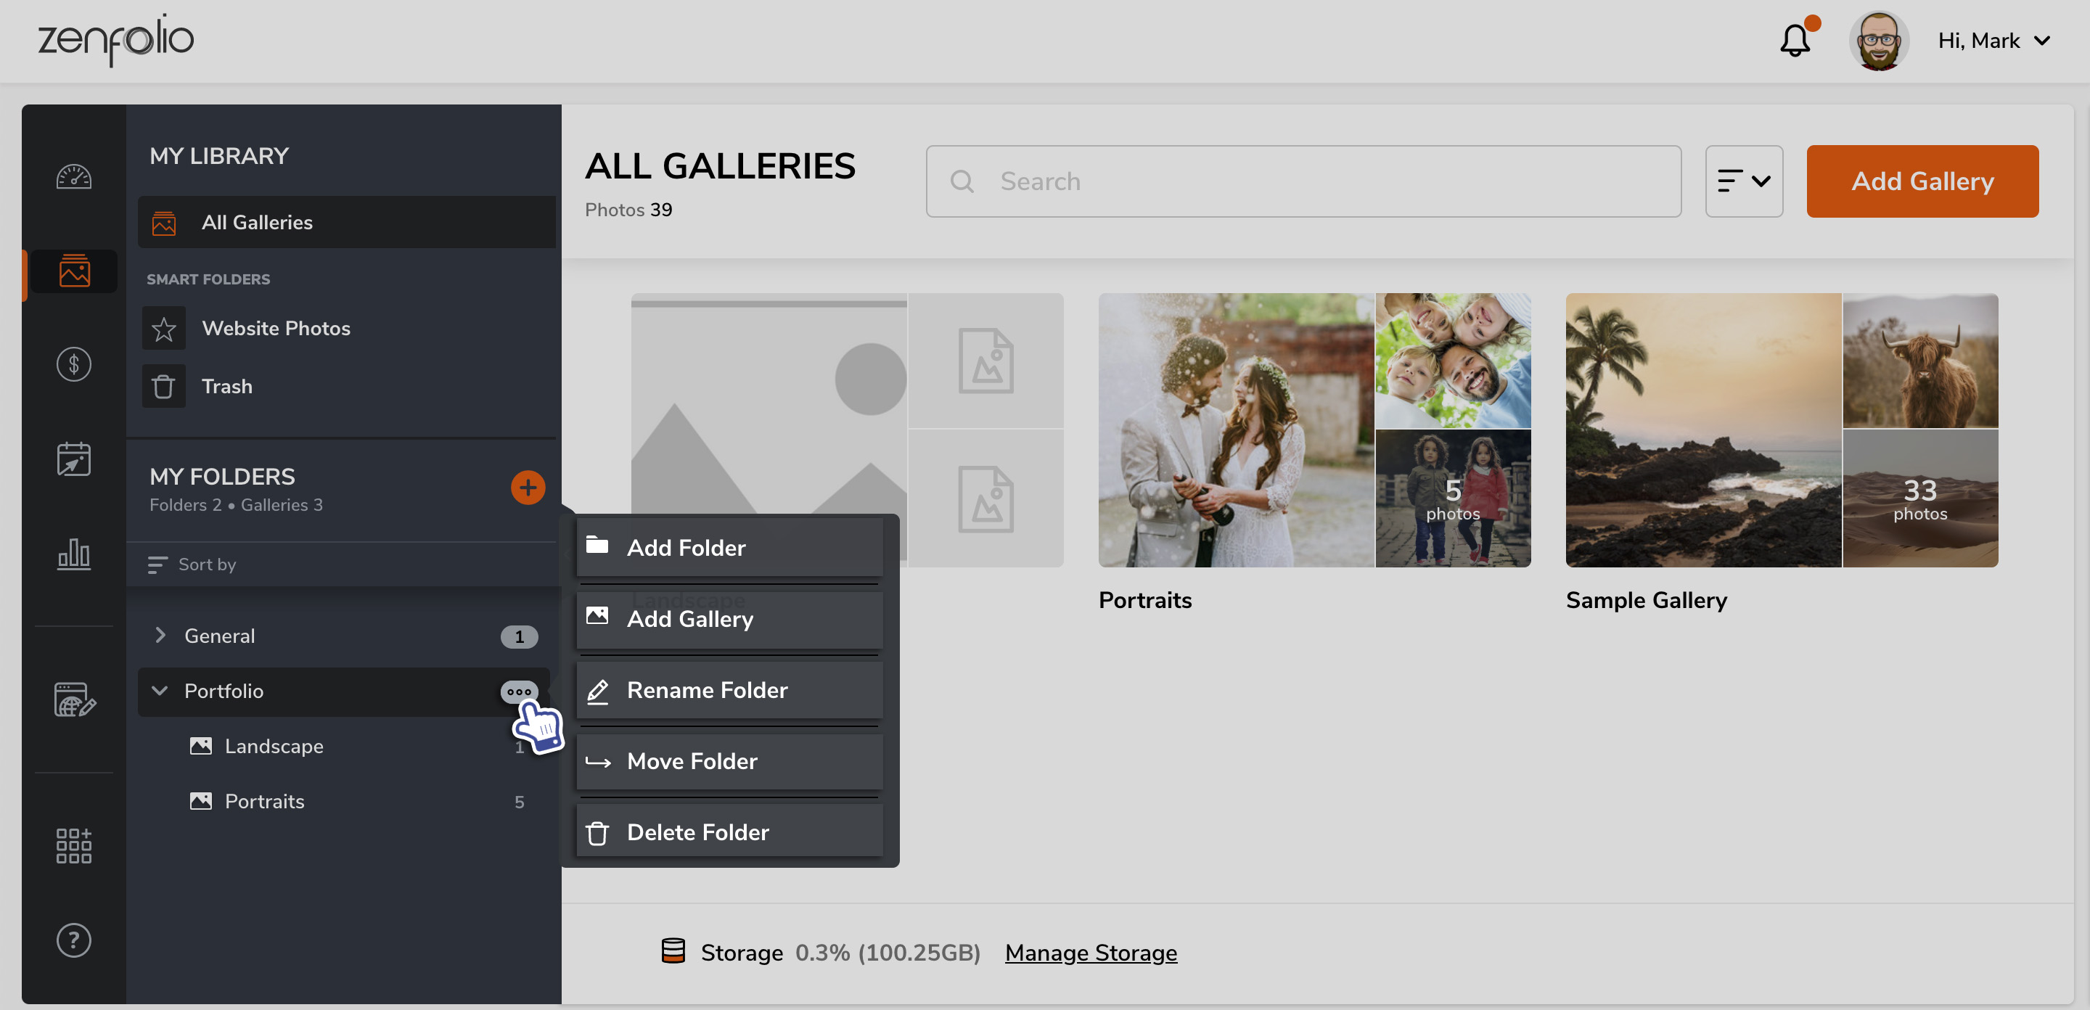Open the Dashboard speedometer icon
Image resolution: width=2090 pixels, height=1010 pixels.
point(74,177)
